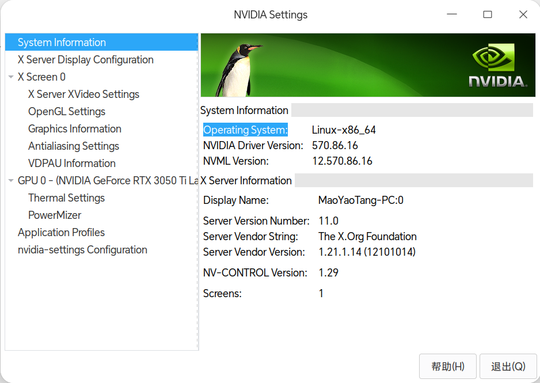This screenshot has width=540, height=383.
Task: Click the NV-CONTROL Version label
Action: click(255, 272)
